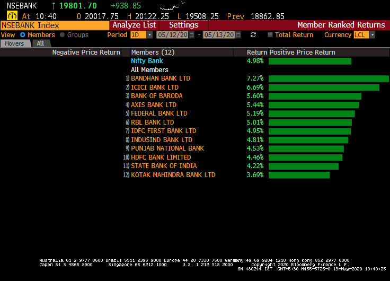The height and width of the screenshot is (281, 390).
Task: Switch to the Movers tab
Action: 15,43
